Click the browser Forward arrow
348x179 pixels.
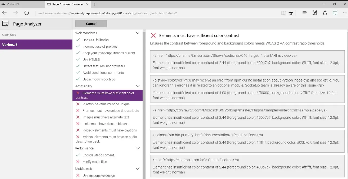point(15,13)
